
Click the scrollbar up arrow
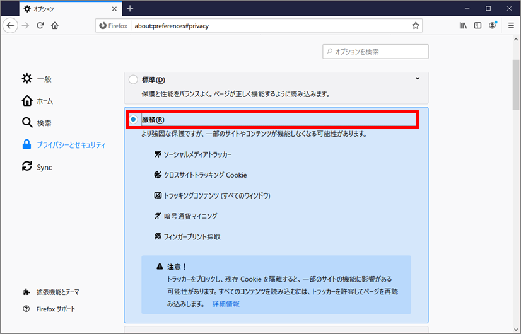click(516, 40)
